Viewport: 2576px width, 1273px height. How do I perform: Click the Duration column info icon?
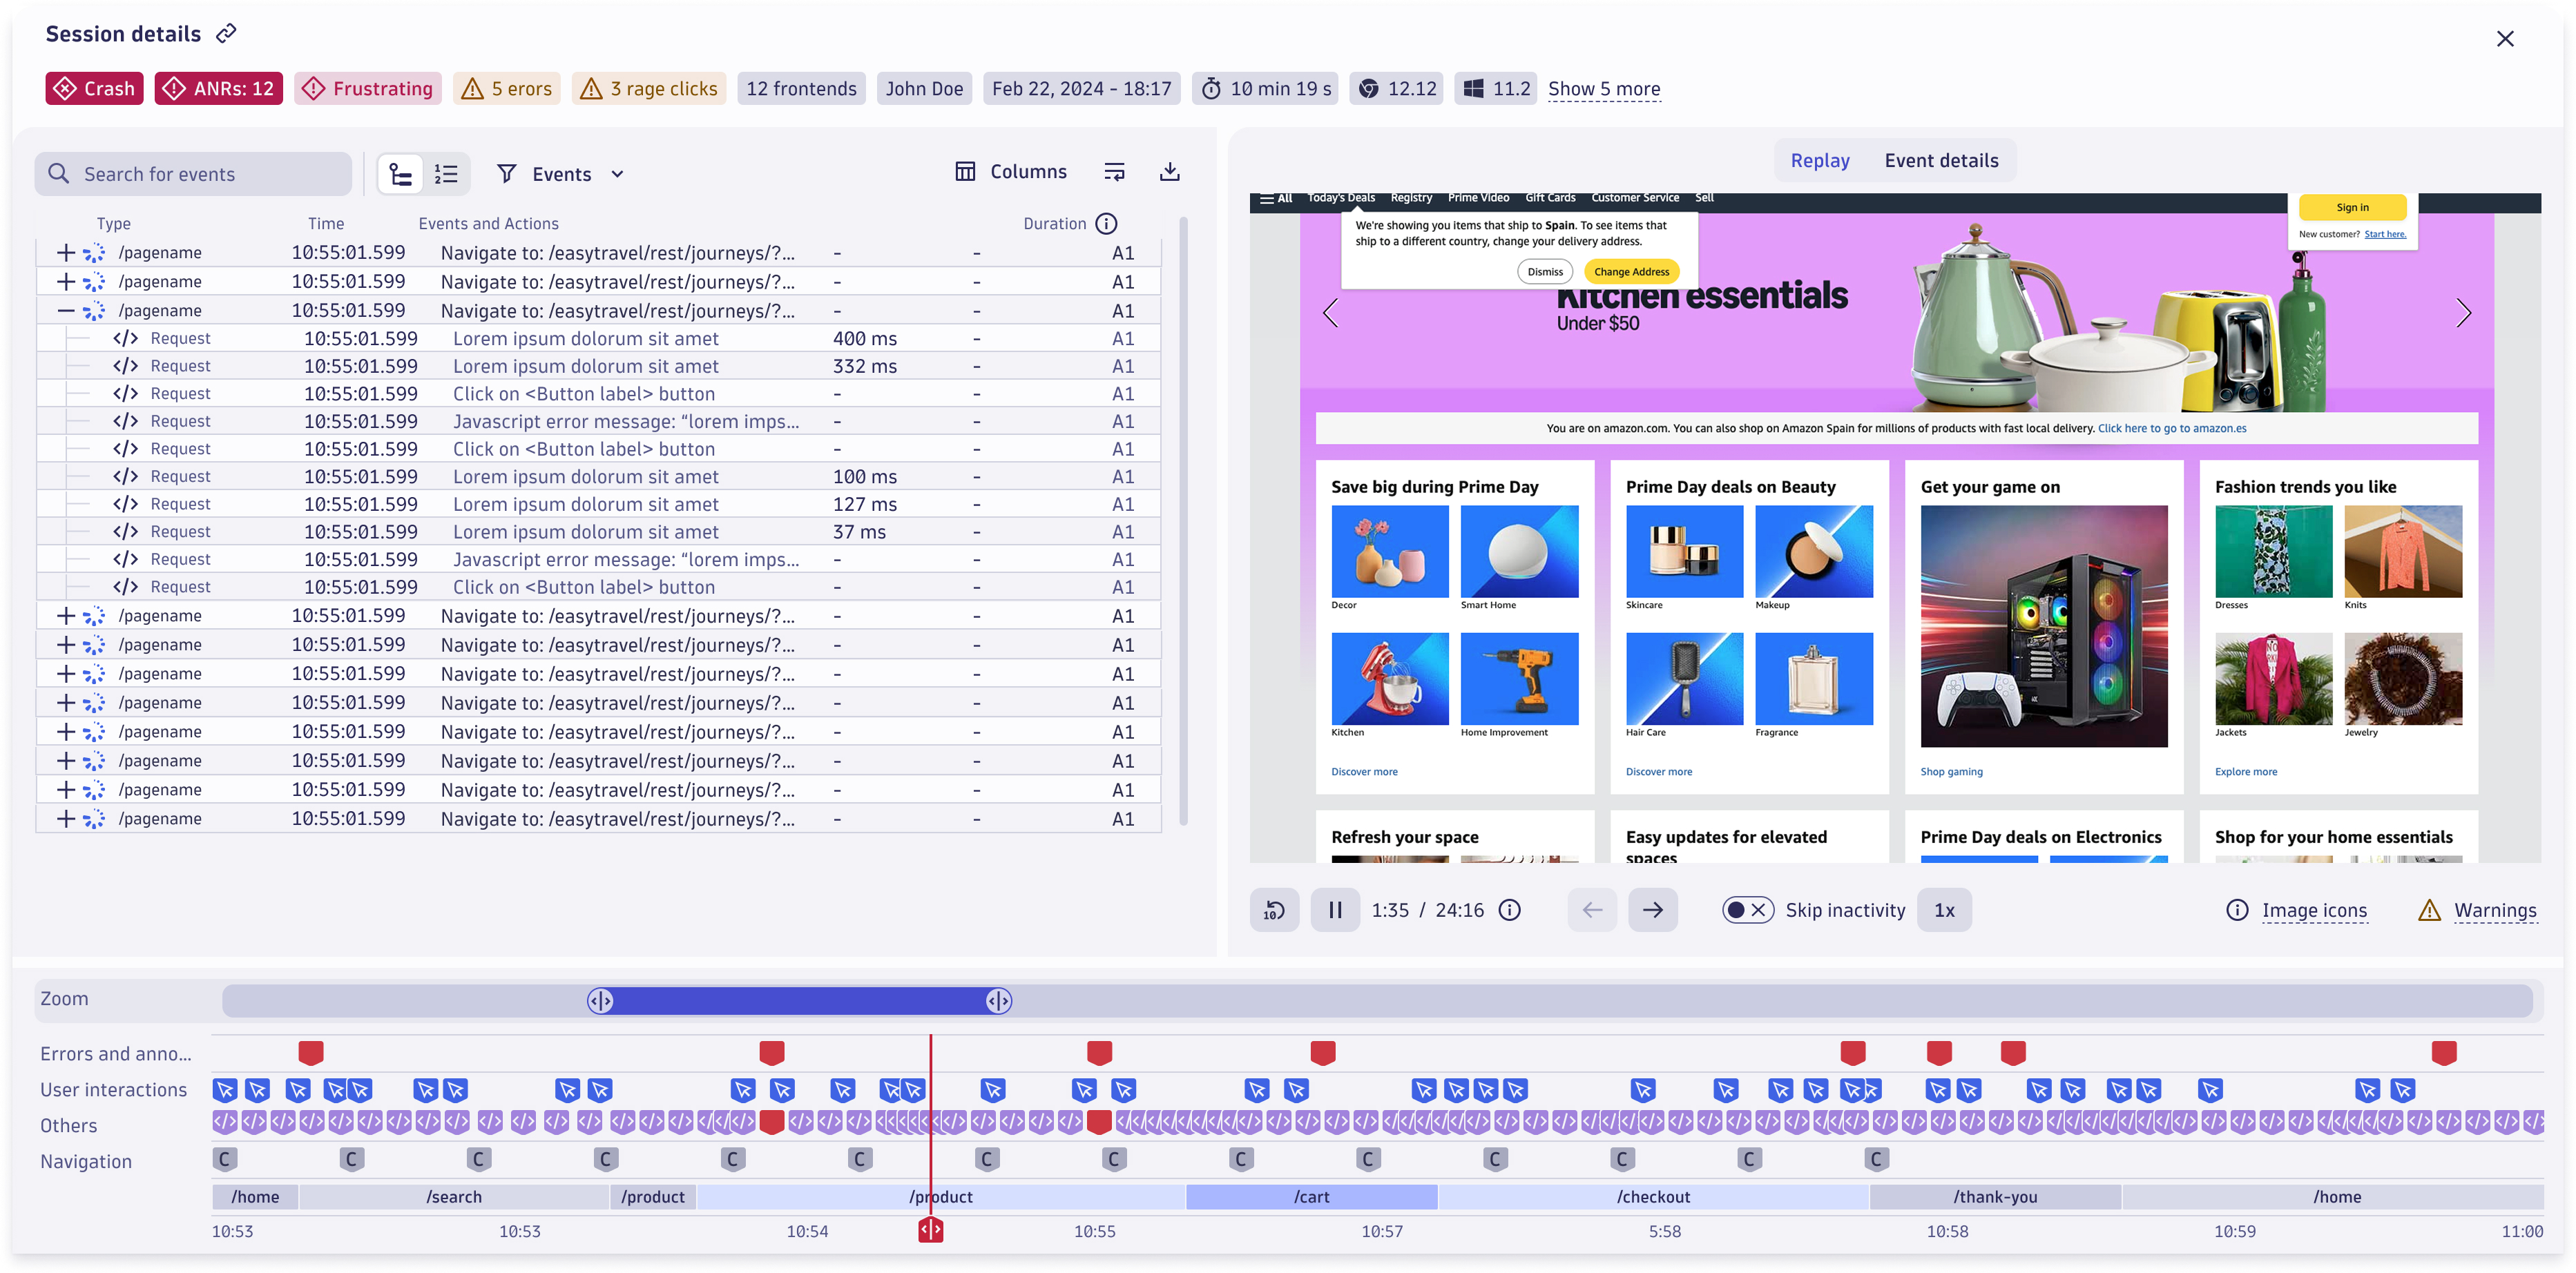pos(1106,223)
